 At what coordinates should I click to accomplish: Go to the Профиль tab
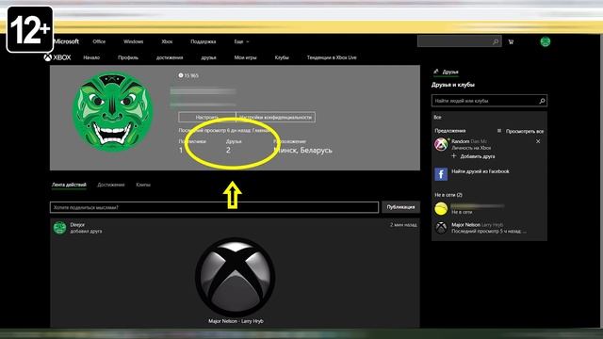128,57
